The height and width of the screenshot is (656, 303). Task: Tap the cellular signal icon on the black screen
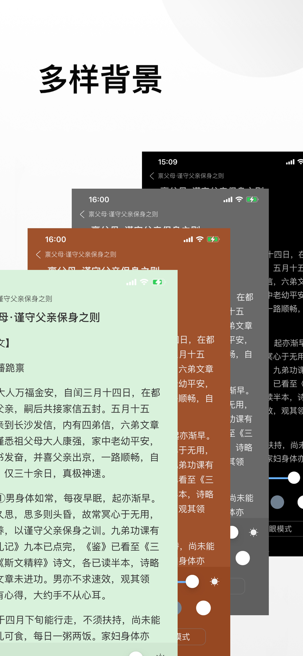(290, 162)
